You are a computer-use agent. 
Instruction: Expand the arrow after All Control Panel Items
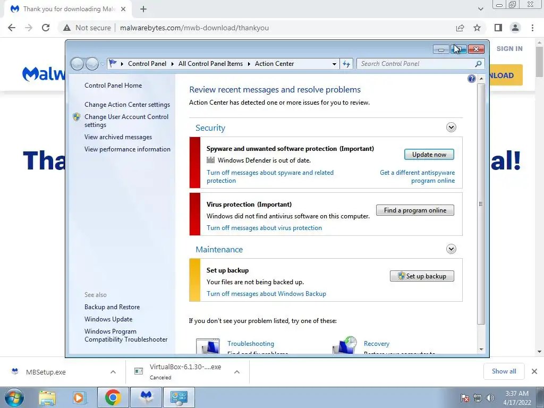249,64
